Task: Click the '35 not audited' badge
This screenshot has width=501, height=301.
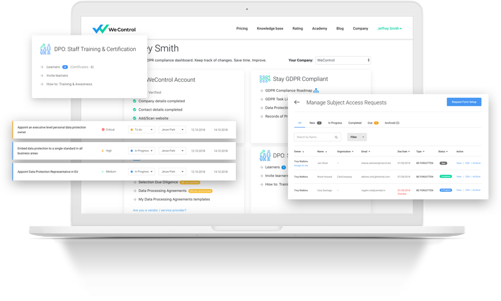Action: [x=190, y=182]
